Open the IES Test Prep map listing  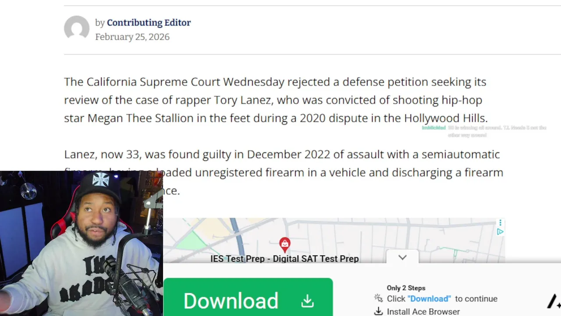pyautogui.click(x=284, y=259)
